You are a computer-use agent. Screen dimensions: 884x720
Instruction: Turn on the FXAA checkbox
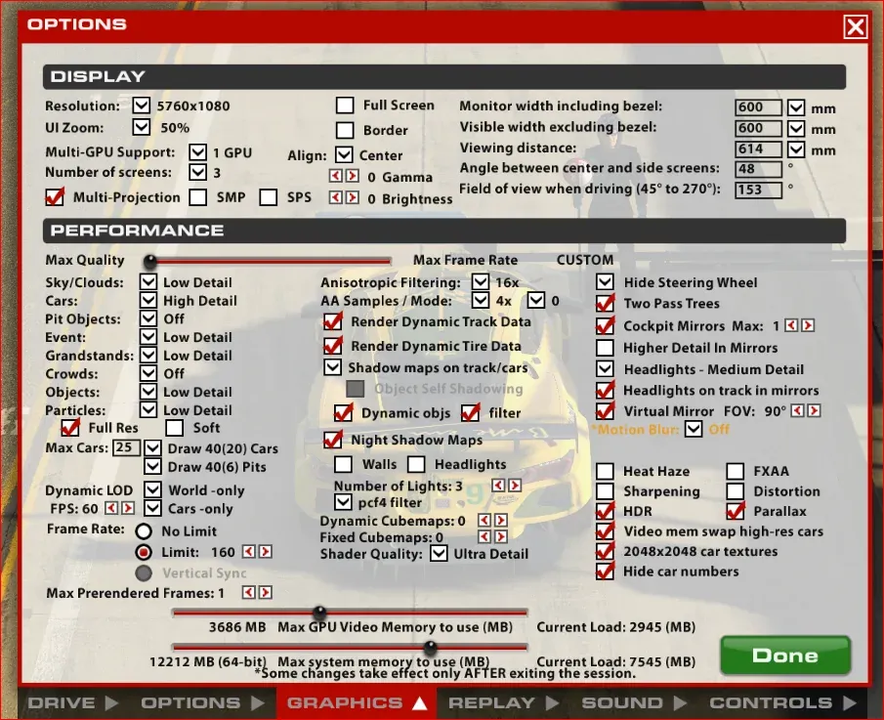point(736,471)
